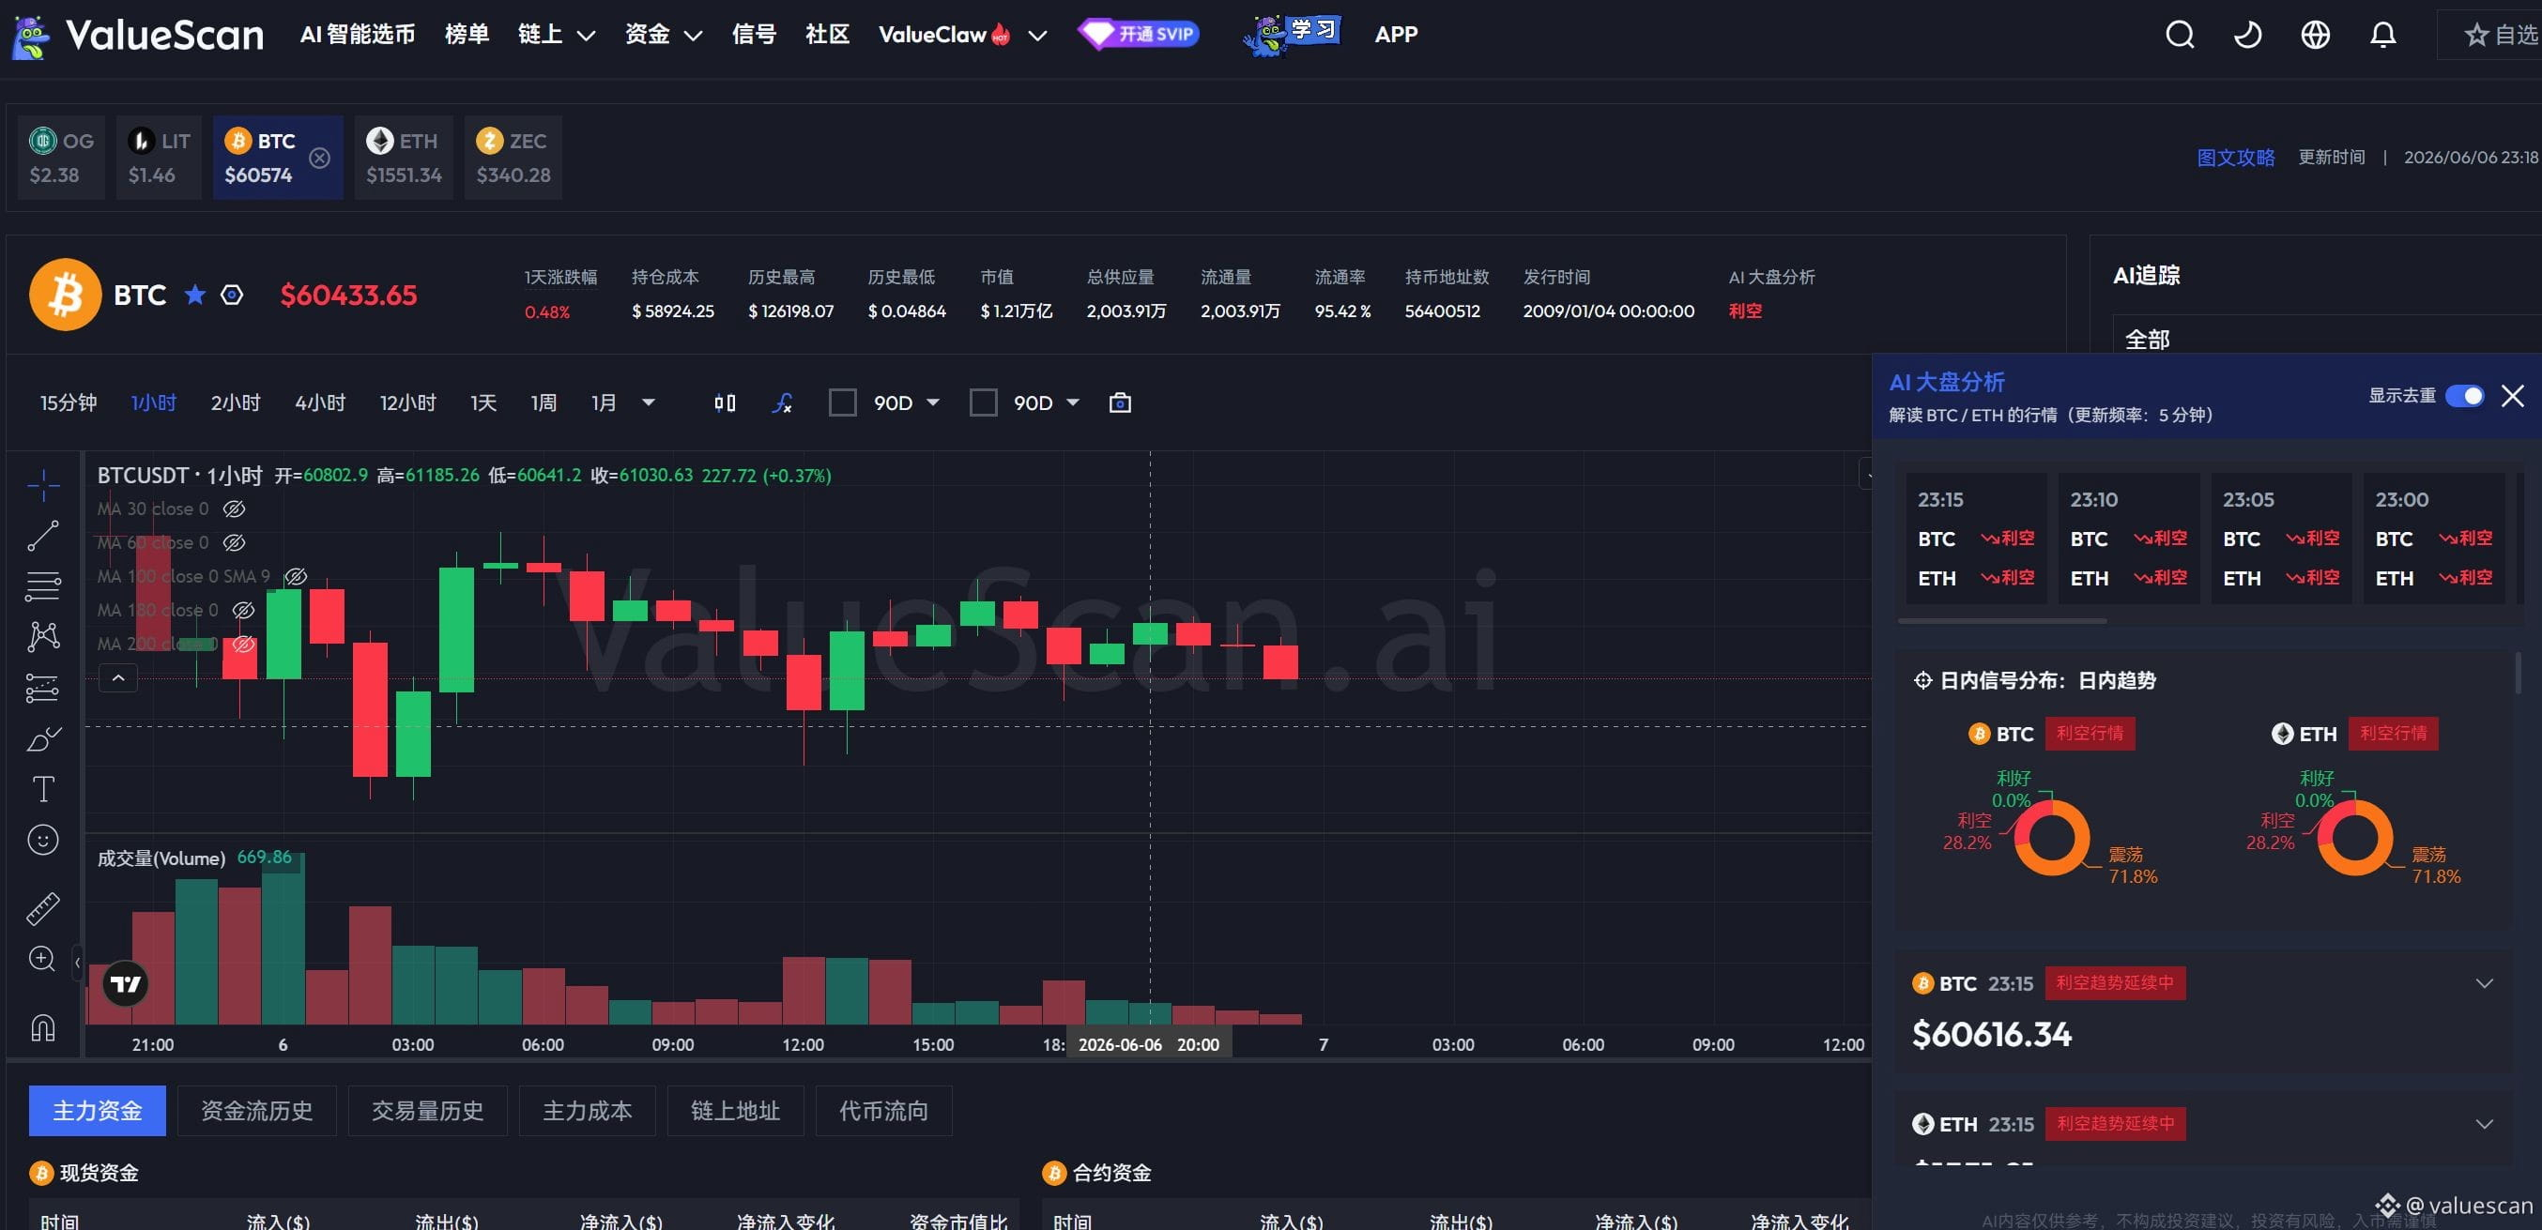Open the search magnifier in header
Viewport: 2542px width, 1230px height.
(2180, 35)
